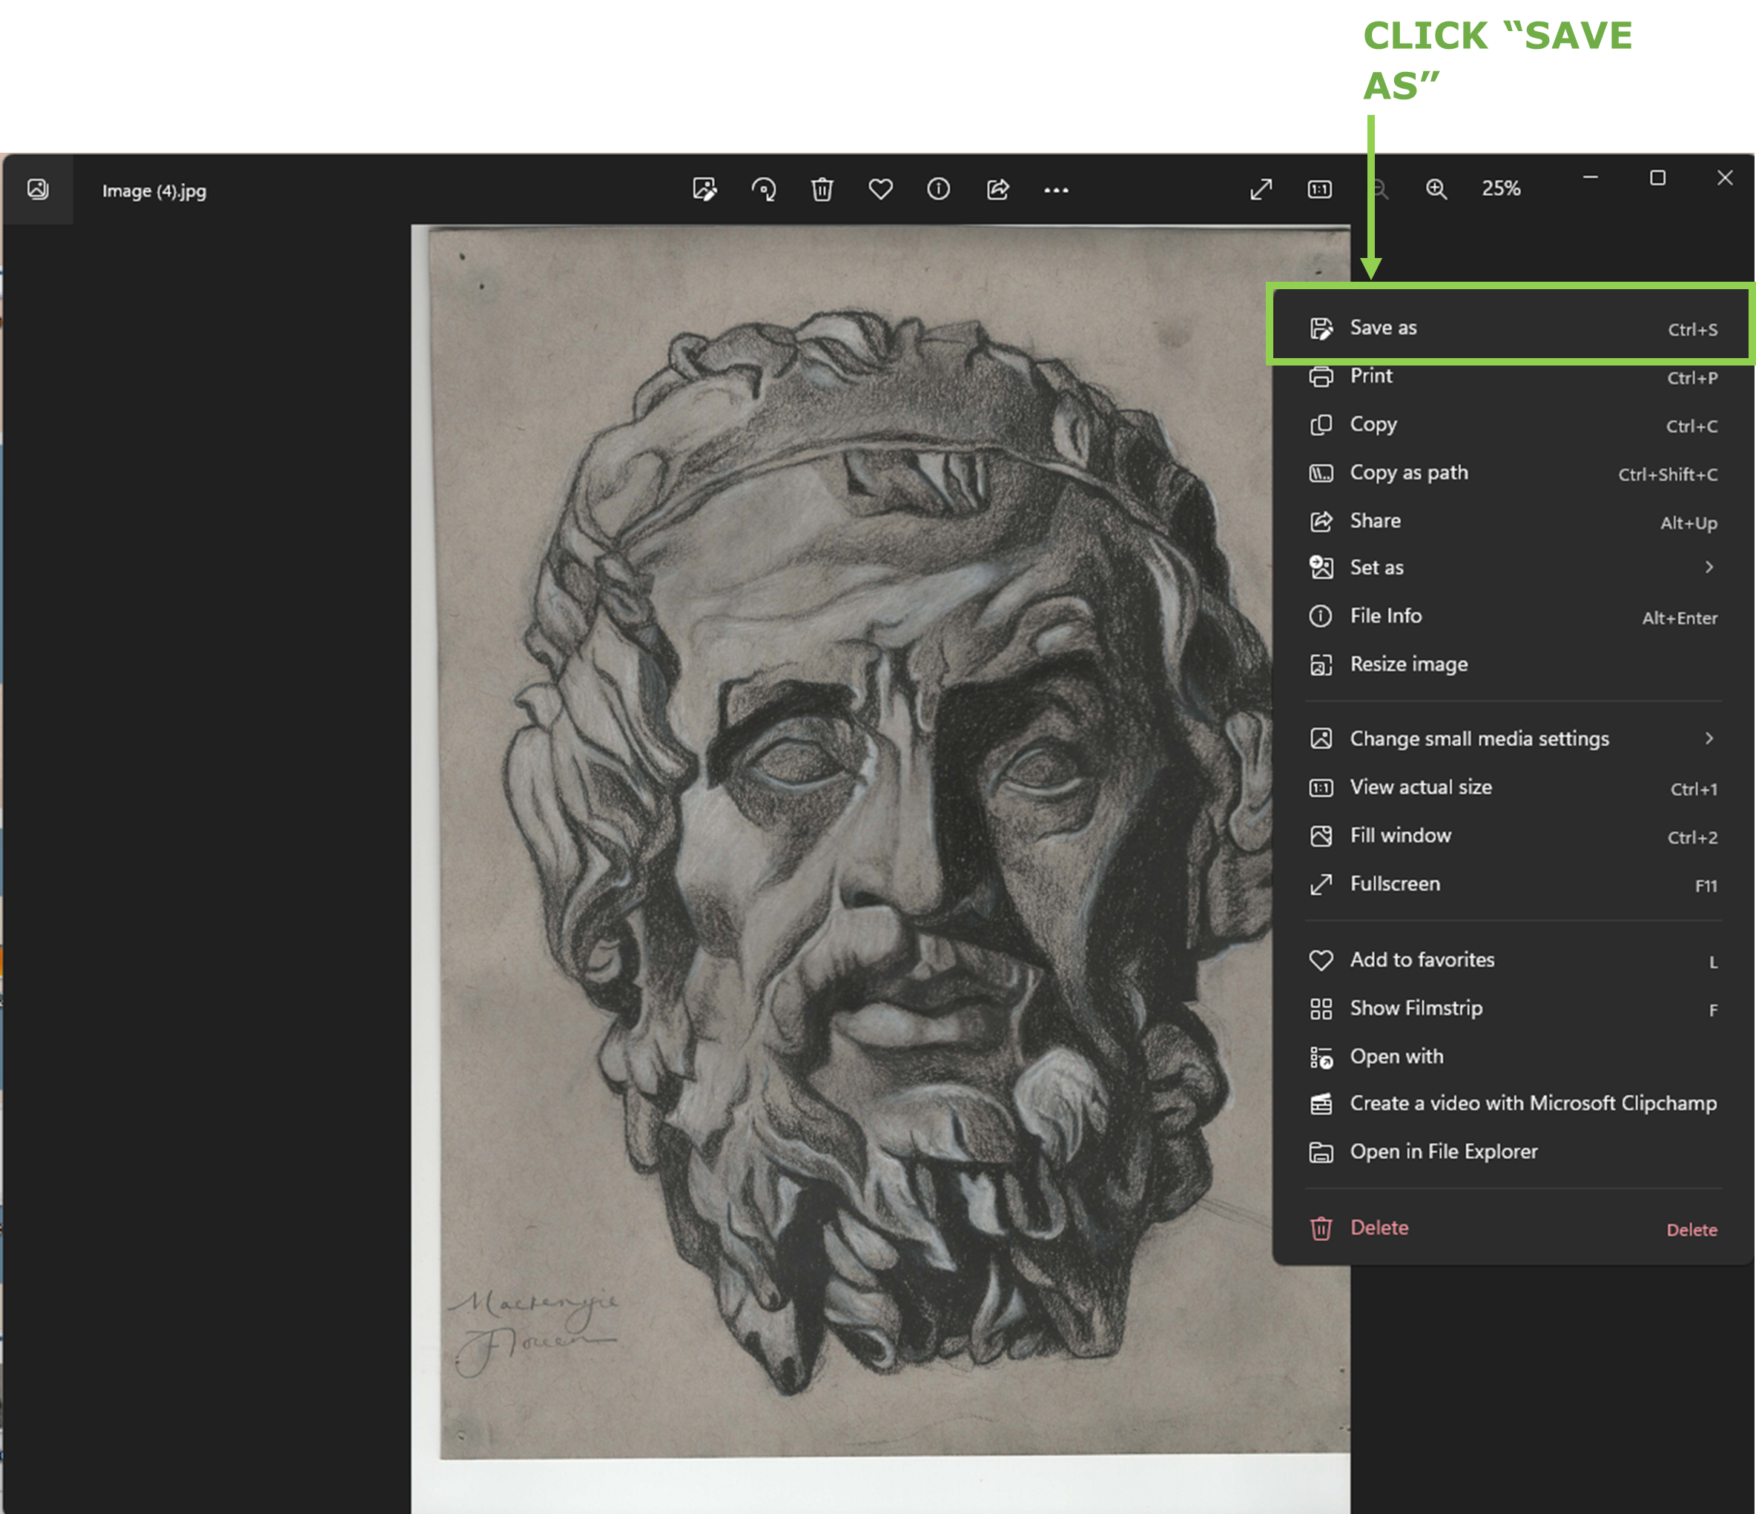Screen dimensions: 1756x1514
Task: Click the Zoom in magnifier icon
Action: pyautogui.click(x=1436, y=189)
